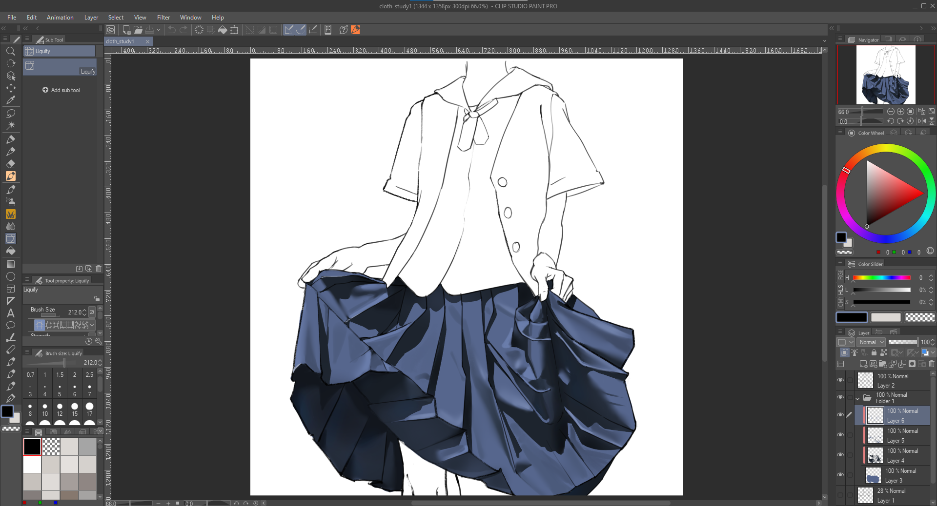
Task: Toggle Snap to Special Ruler
Action: (301, 30)
